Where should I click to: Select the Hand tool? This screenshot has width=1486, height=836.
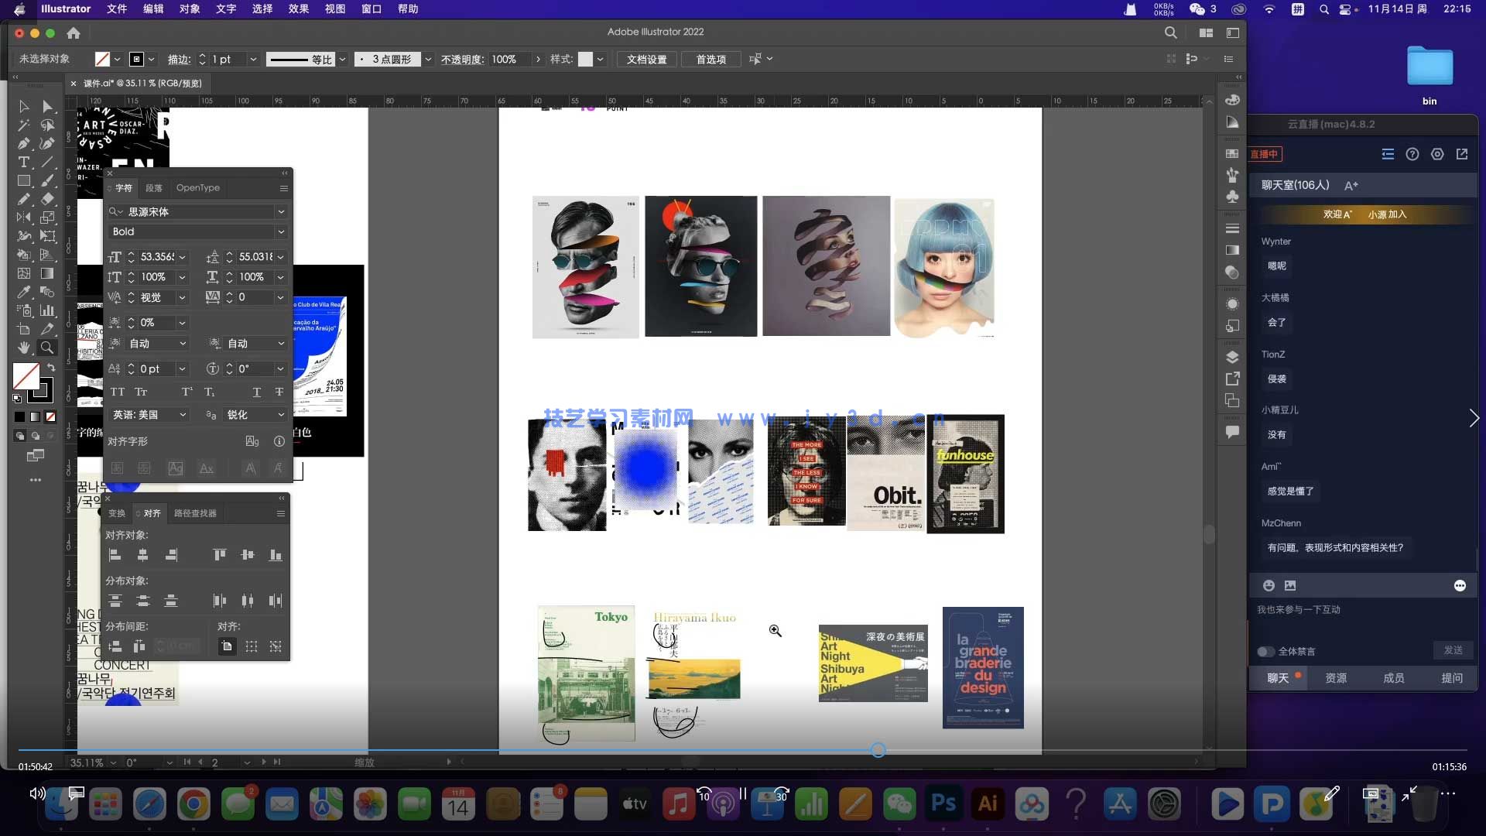click(24, 348)
